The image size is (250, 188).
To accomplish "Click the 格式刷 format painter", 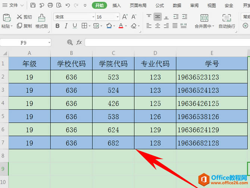I will point(42,21).
